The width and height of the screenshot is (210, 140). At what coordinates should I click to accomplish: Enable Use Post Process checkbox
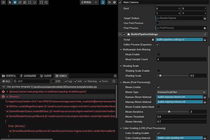(x=158, y=23)
